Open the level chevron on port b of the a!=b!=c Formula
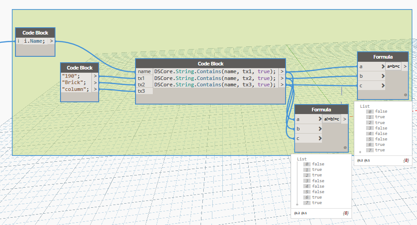The width and height of the screenshot is (417, 225). click(x=320, y=129)
